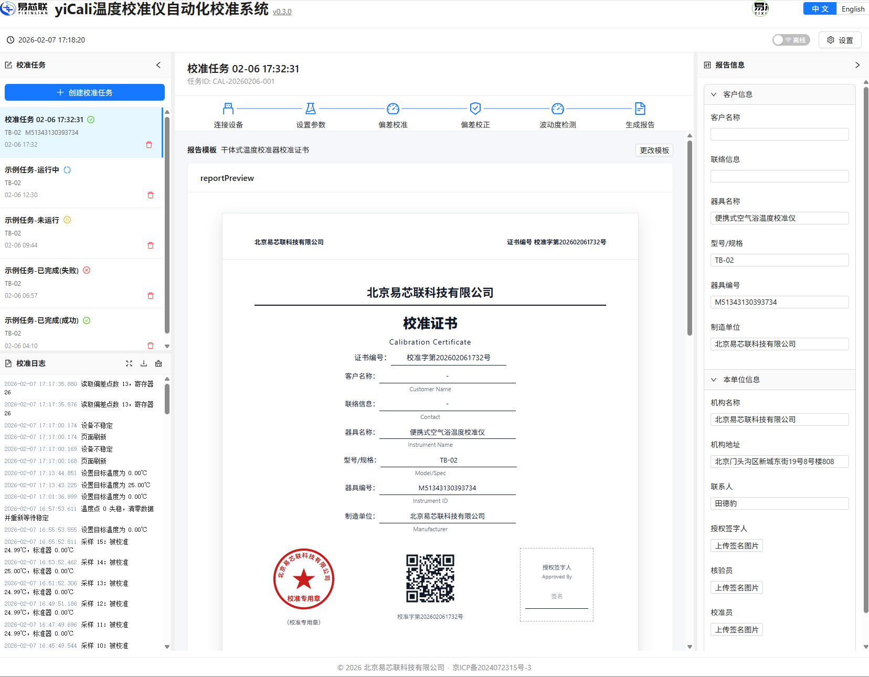The image size is (869, 677).
Task: Click the 型号/规格 field showing TB-02
Action: (x=779, y=260)
